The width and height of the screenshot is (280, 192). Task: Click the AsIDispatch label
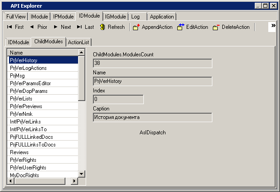tap(152, 133)
